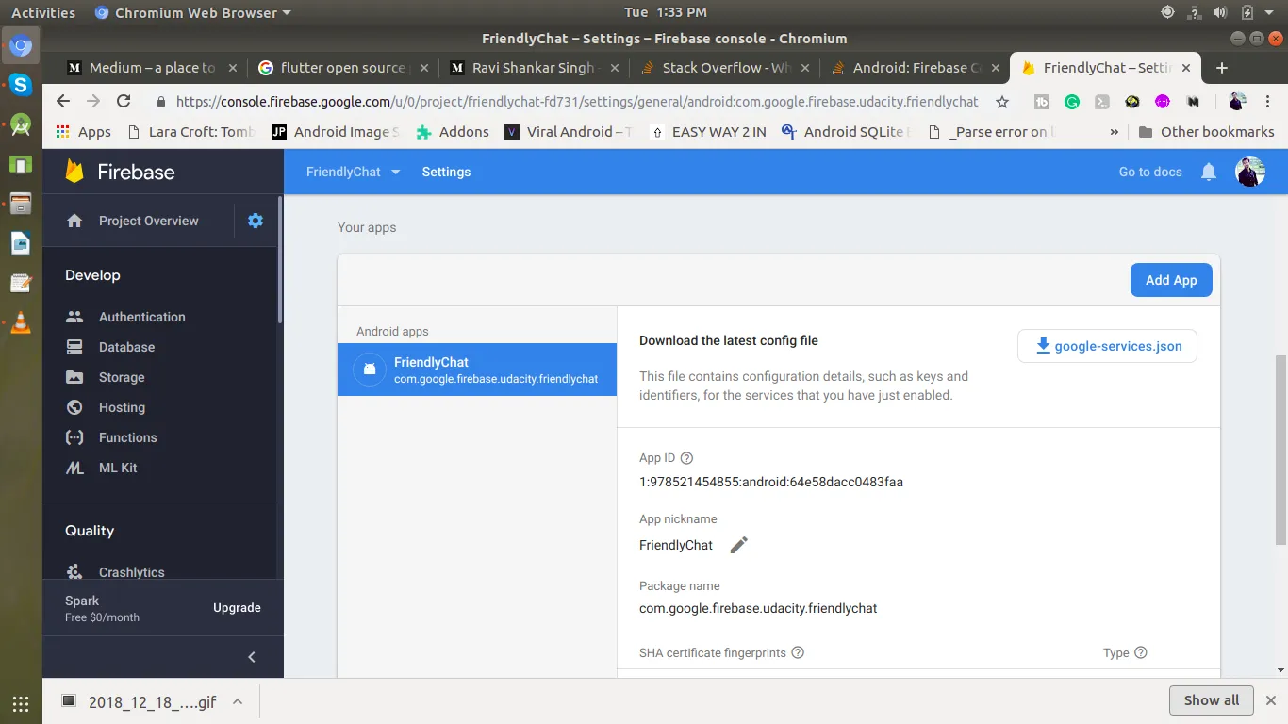Go back in browser history
Screen dimensions: 1288x724
(63, 102)
